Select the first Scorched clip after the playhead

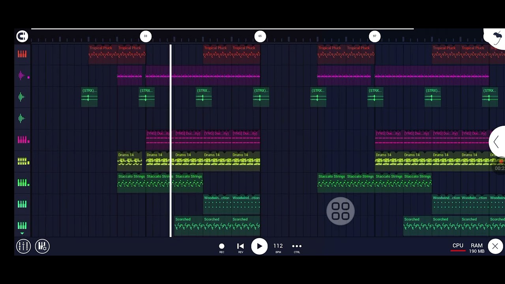tap(189, 225)
